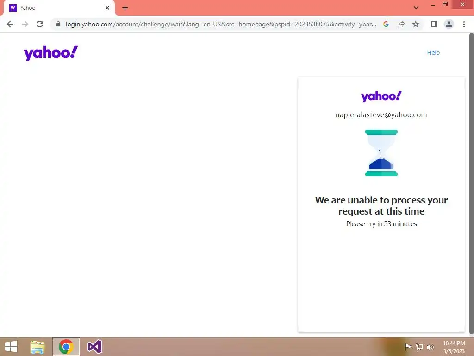This screenshot has width=474, height=356.
Task: Click the volume speaker tray icon
Action: 430,347
